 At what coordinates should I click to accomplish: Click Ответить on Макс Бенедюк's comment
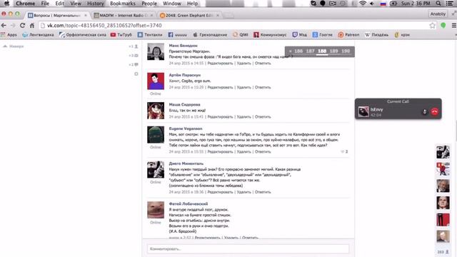point(263,64)
